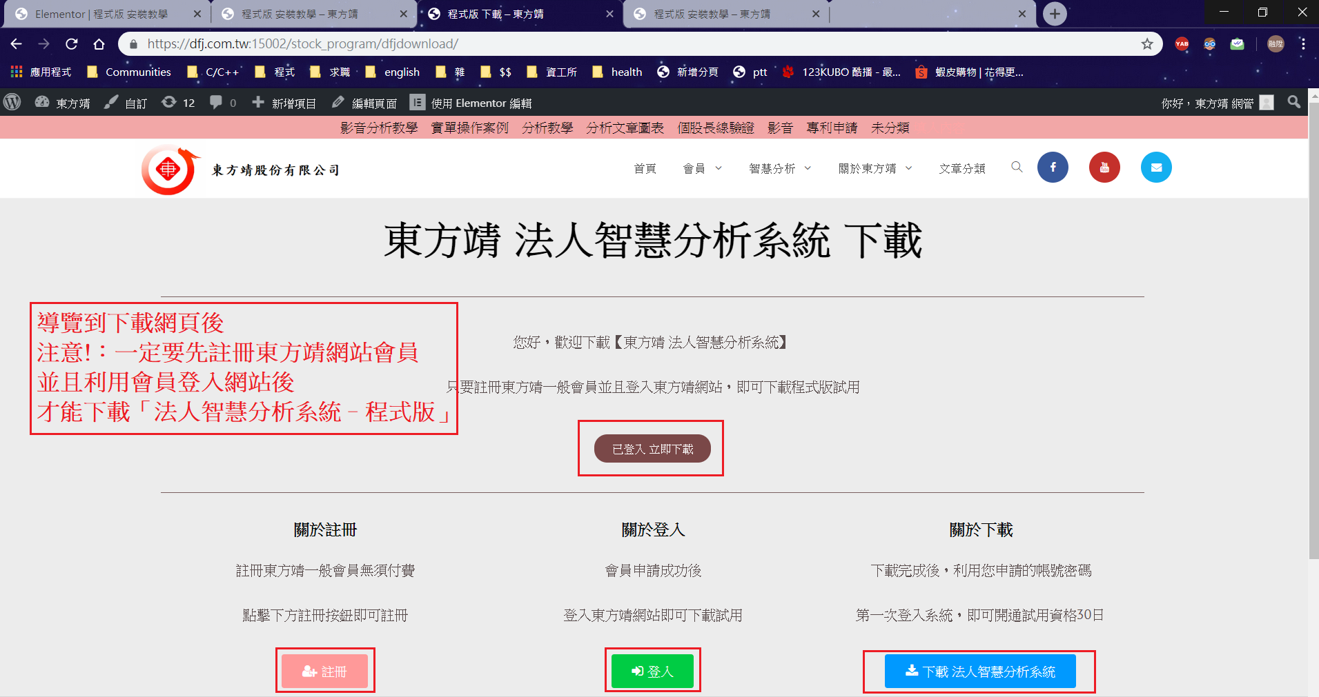This screenshot has width=1319, height=697.
Task: Open the 12 updates icon in admin bar
Action: (x=178, y=103)
